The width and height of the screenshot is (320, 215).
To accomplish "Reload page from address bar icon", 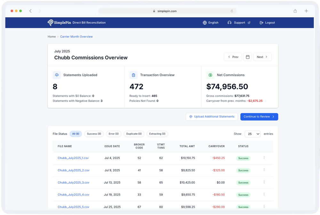I will [232, 11].
